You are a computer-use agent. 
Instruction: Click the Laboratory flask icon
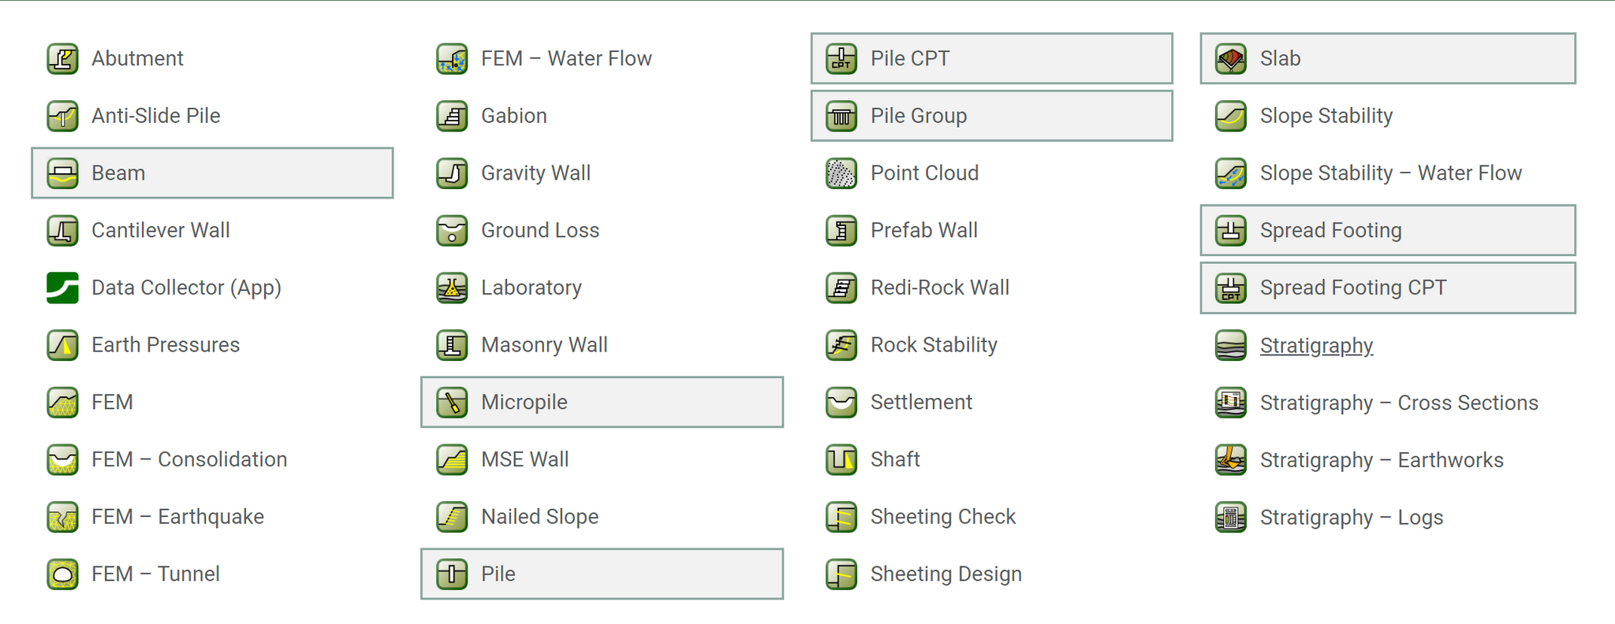pos(452,288)
